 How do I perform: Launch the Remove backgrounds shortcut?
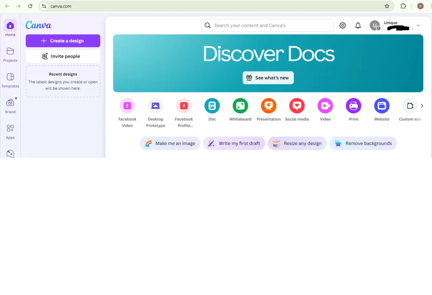[363, 143]
